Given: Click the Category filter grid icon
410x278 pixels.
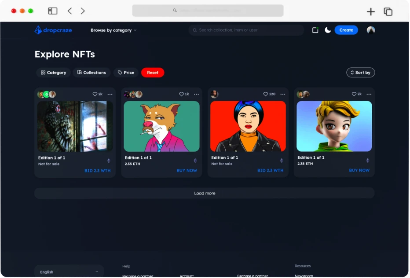Looking at the screenshot, I should pyautogui.click(x=44, y=72).
